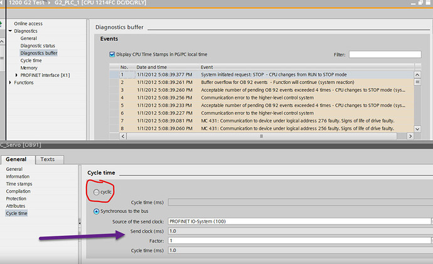This screenshot has width=433, height=264.
Task: Select General in OB91 properties list
Action: (14, 169)
